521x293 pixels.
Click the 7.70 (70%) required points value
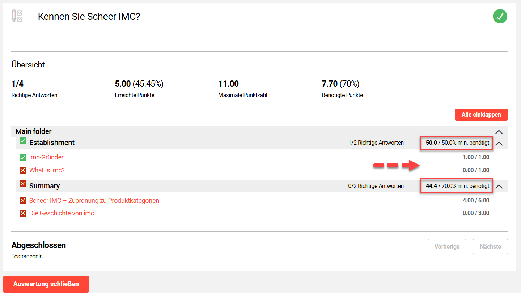[x=340, y=84]
